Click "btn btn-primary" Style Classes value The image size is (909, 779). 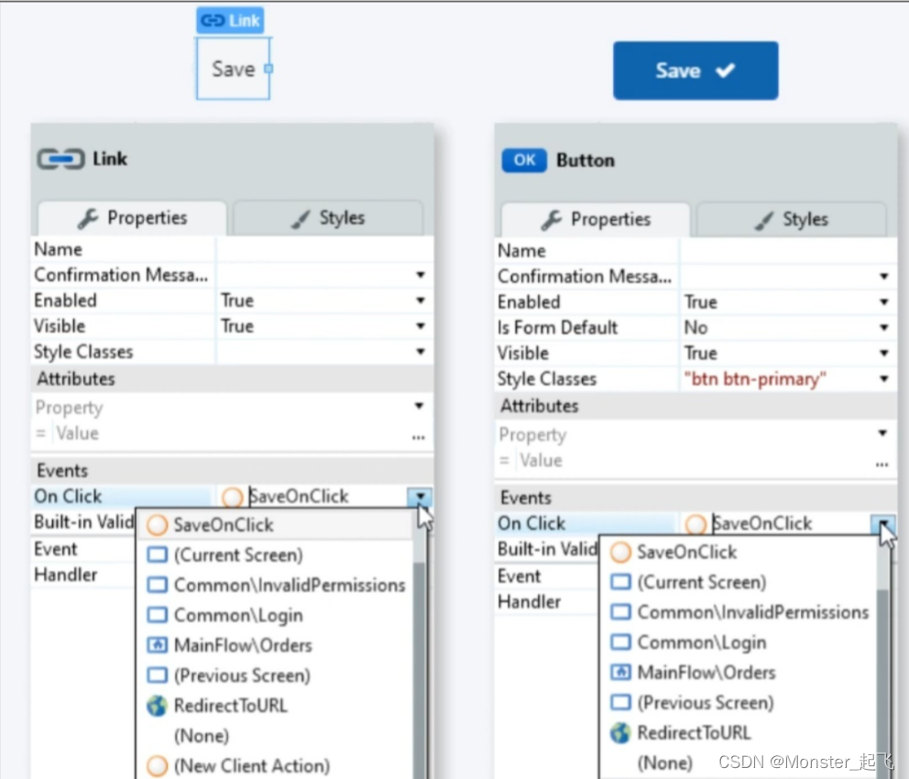tap(755, 379)
